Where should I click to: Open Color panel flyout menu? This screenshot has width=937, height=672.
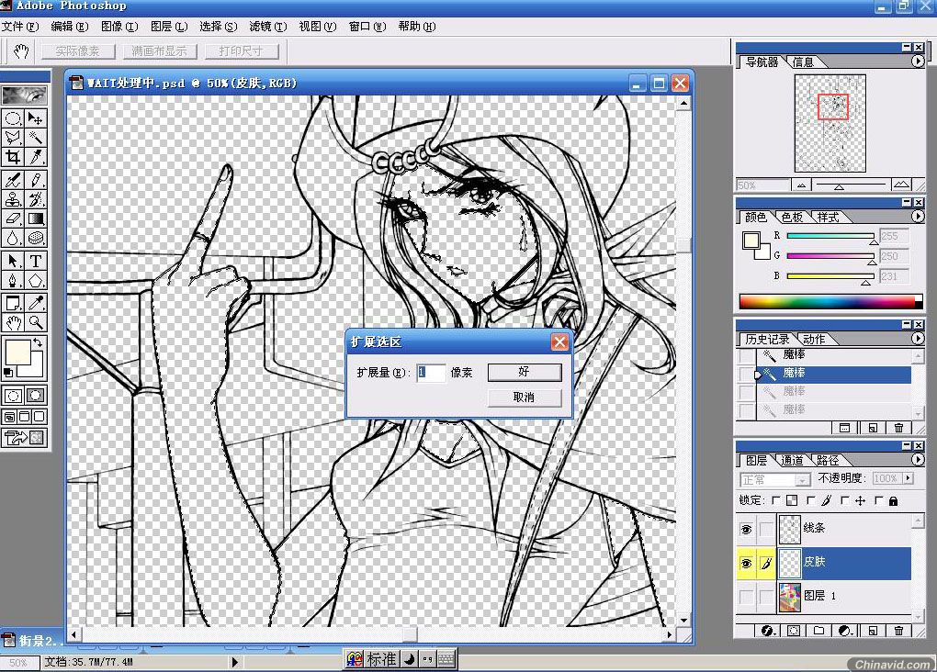pyautogui.click(x=918, y=217)
